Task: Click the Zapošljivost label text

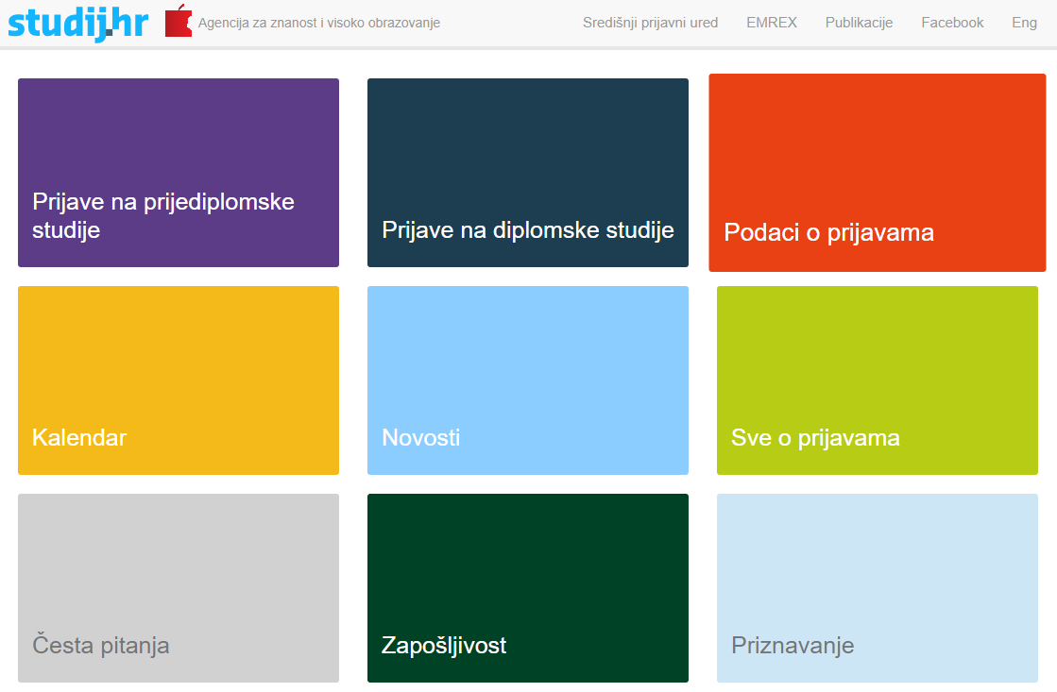Action: (x=444, y=646)
